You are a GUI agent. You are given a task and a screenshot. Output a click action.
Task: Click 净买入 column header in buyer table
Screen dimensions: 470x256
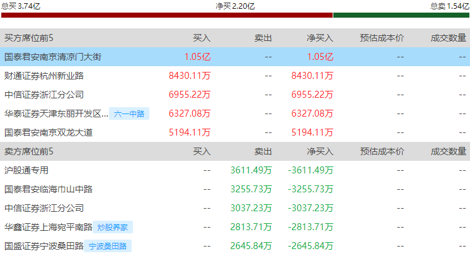[320, 38]
